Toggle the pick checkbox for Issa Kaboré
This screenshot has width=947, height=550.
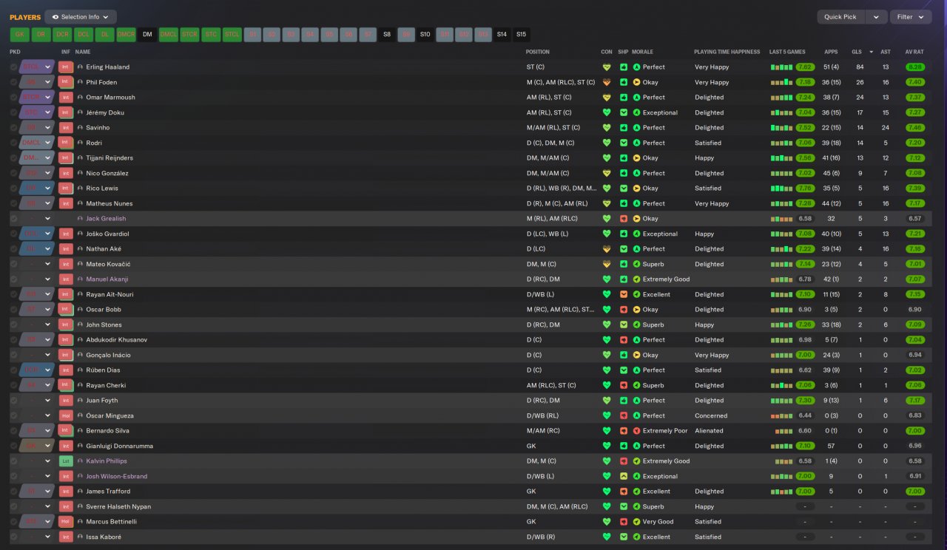(13, 537)
